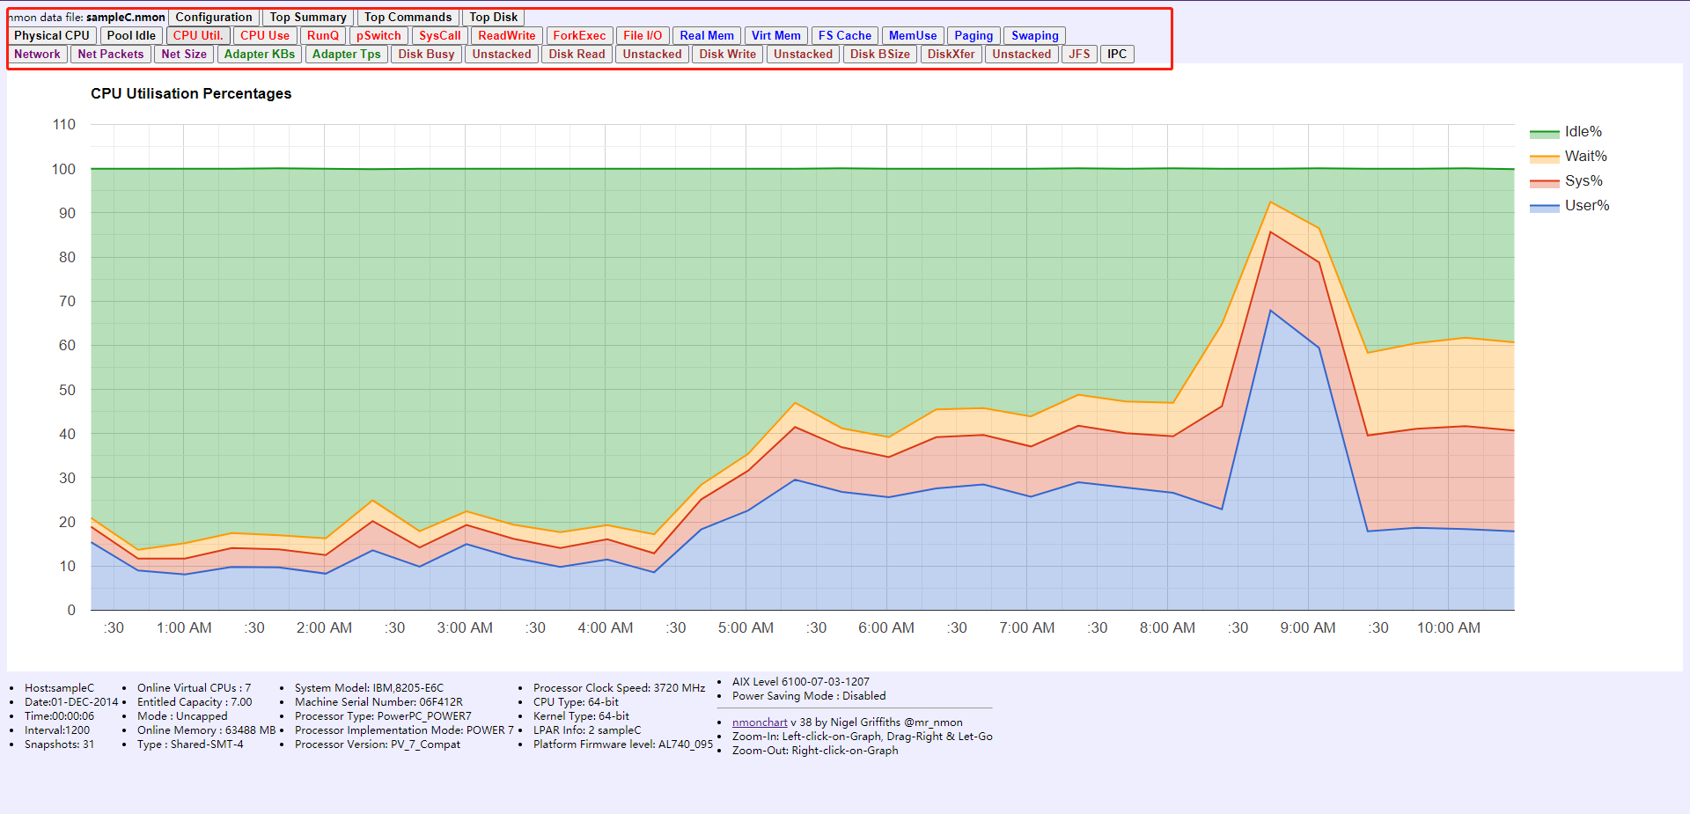The width and height of the screenshot is (1690, 814).
Task: Follow the nmonchart link
Action: pos(760,722)
